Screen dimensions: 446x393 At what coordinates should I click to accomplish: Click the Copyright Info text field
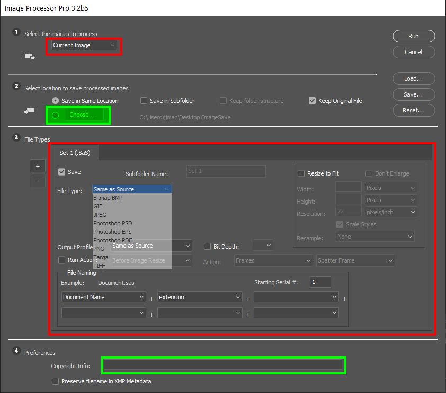[223, 365]
